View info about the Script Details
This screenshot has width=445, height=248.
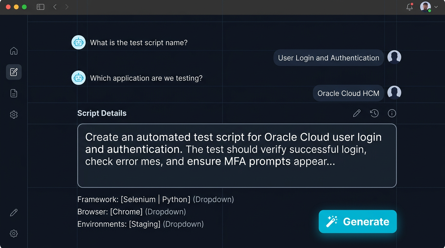pyautogui.click(x=392, y=113)
